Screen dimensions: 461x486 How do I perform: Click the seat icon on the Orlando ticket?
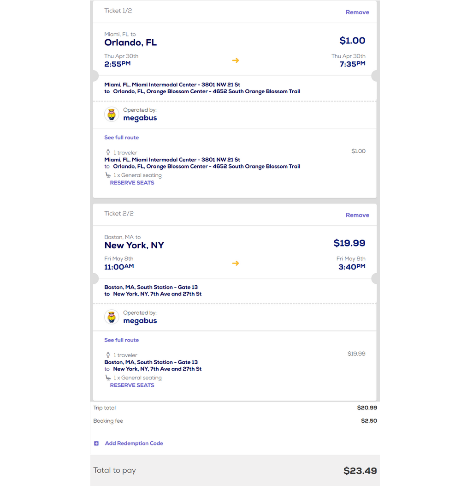pyautogui.click(x=108, y=175)
